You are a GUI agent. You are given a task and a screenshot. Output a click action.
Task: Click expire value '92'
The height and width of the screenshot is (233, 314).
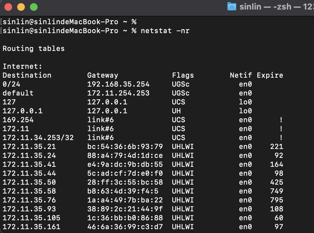coord(279,156)
